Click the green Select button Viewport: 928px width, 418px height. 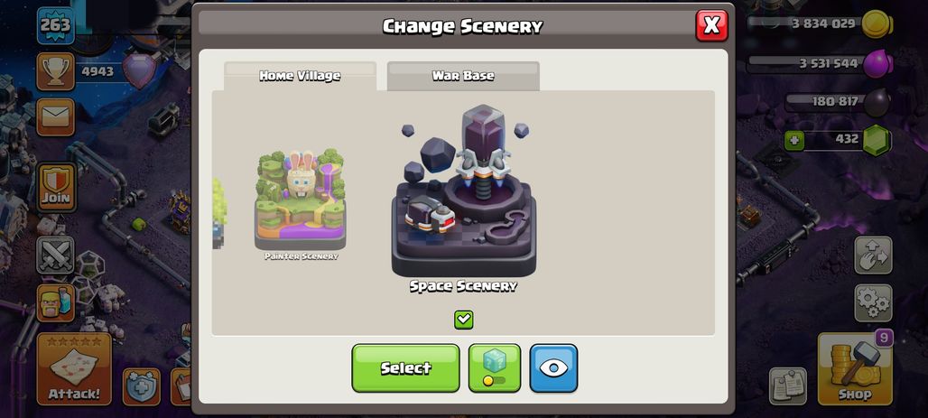[x=405, y=367]
